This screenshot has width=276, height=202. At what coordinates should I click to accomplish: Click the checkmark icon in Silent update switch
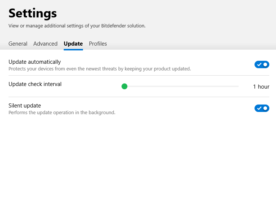point(259,108)
